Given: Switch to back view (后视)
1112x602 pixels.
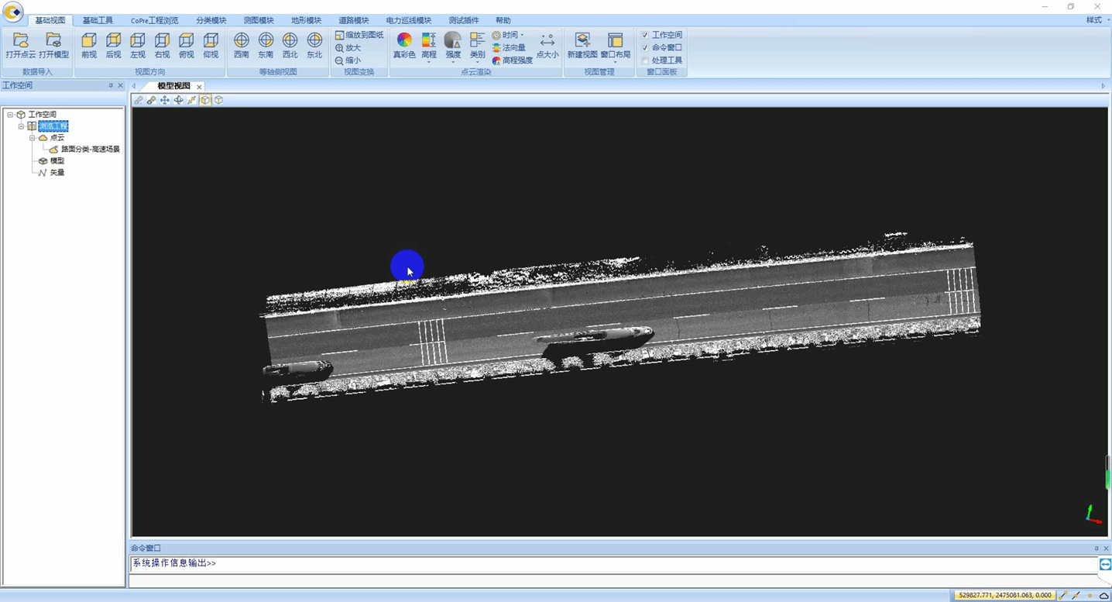Looking at the screenshot, I should point(114,46).
